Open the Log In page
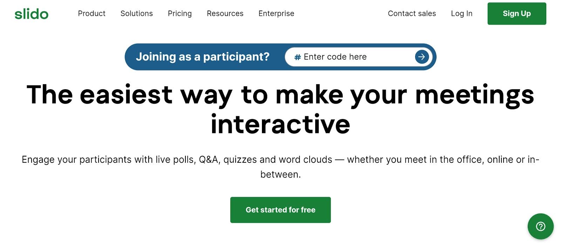Screen dimensions: 561x243 [461, 14]
